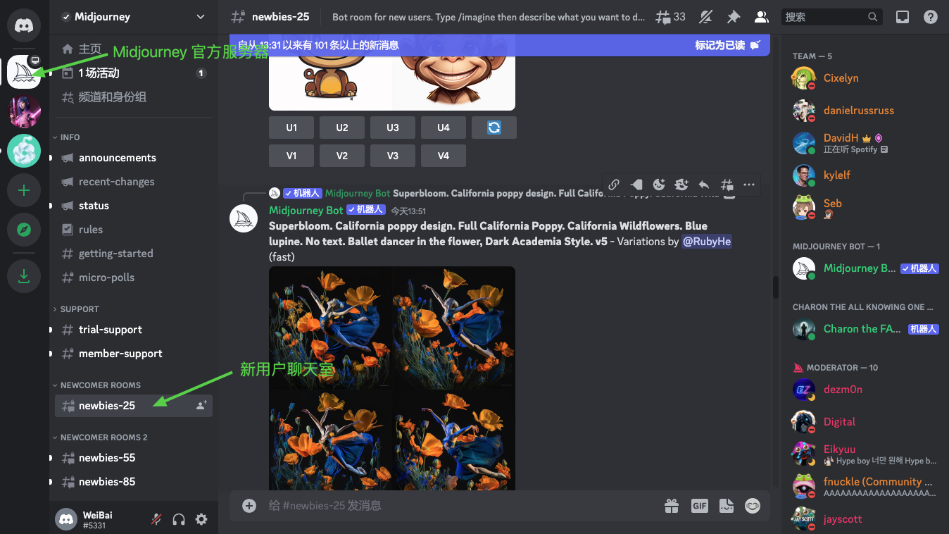
Task: Open the inbox
Action: (x=902, y=17)
